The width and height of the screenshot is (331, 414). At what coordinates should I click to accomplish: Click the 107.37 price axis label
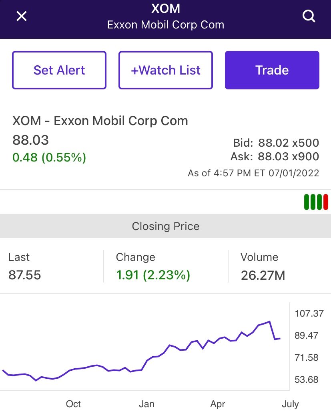(309, 313)
